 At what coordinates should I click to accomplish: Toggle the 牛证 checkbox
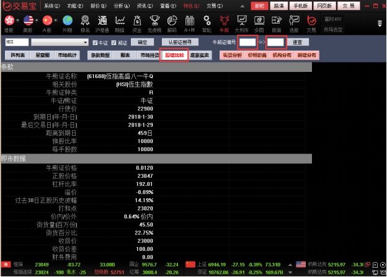(94, 43)
